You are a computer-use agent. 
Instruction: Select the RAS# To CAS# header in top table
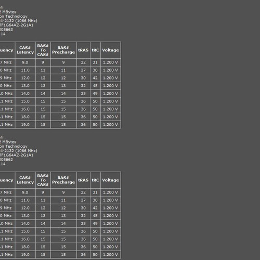(43, 50)
